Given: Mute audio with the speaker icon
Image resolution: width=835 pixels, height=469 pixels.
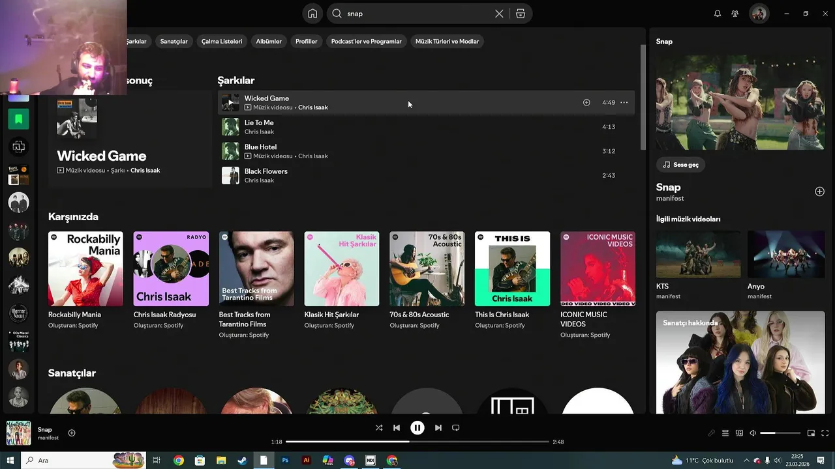Looking at the screenshot, I should [x=753, y=433].
